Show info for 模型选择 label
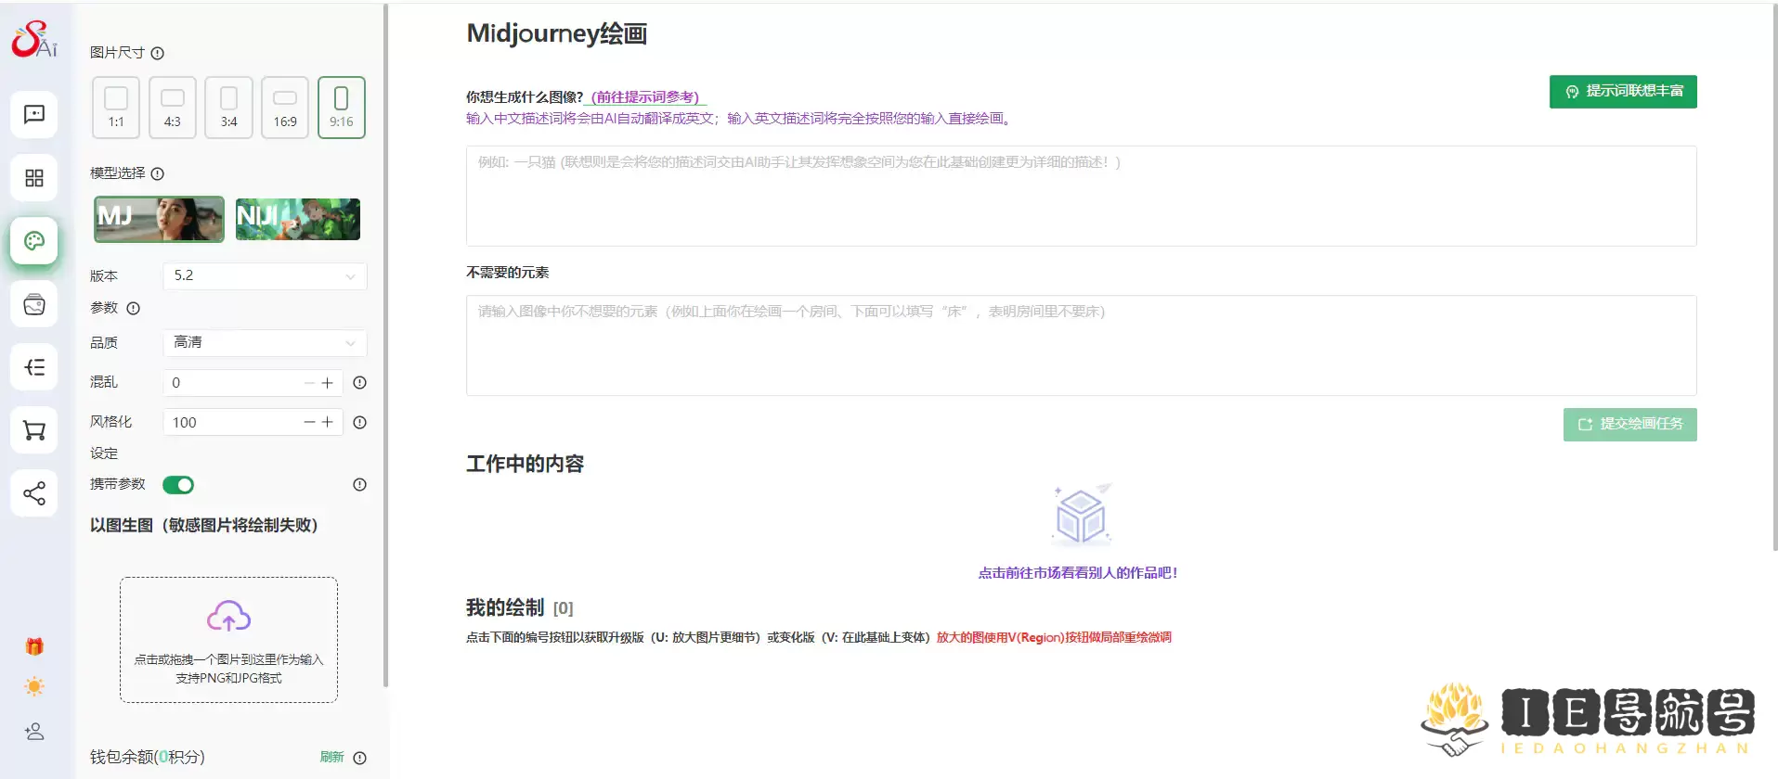The image size is (1778, 779). coord(158,173)
